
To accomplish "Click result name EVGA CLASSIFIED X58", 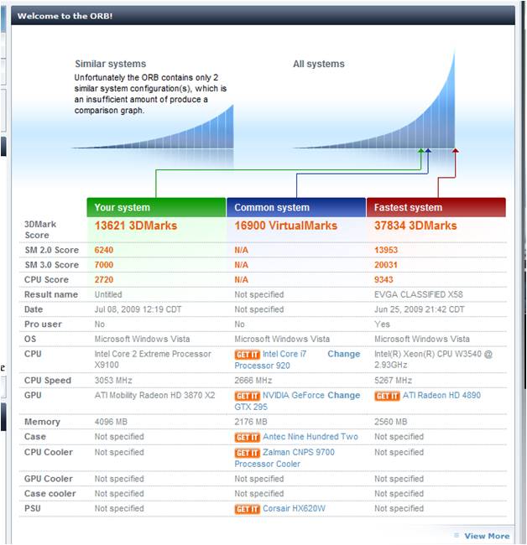I will tap(419, 295).
